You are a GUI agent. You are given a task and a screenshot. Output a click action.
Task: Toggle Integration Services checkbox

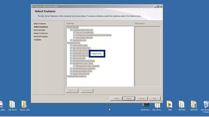click(71, 53)
